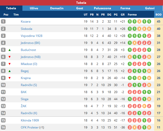The width and height of the screenshot is (163, 131).
Task: Click Vojvodina 1928's red 2 form icon
Action: click(149, 36)
